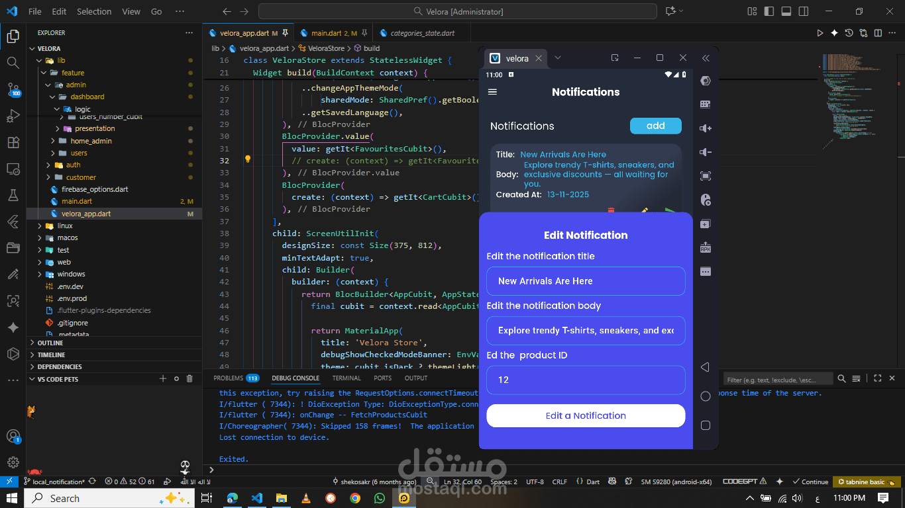This screenshot has width=905, height=508.
Task: Click the emulator back navigation triangle
Action: (705, 367)
